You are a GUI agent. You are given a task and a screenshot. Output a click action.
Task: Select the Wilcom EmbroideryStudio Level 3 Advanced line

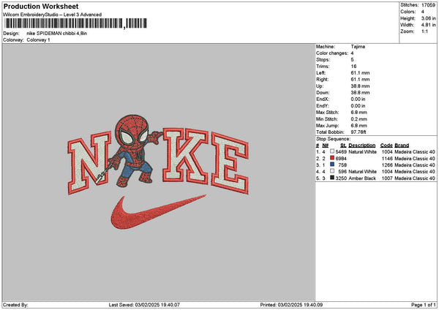[x=53, y=15]
